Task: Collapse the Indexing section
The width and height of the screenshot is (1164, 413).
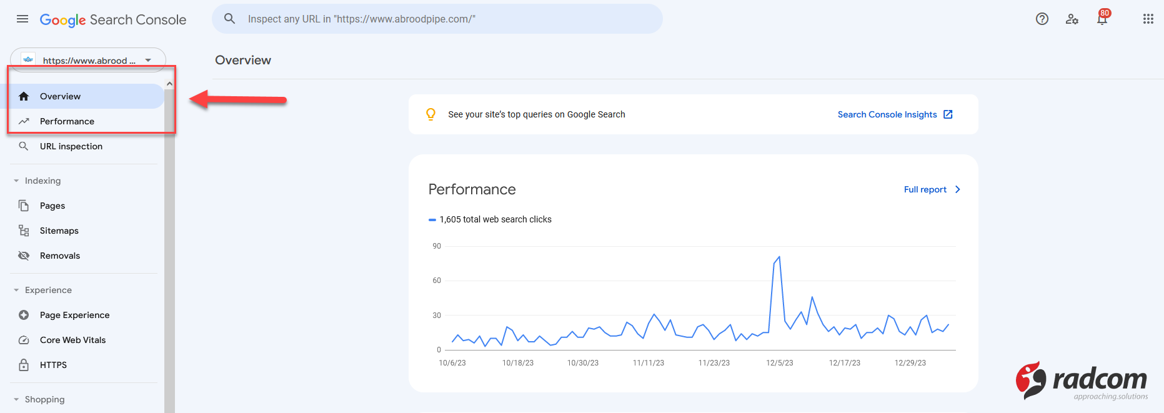Action: pyautogui.click(x=16, y=181)
